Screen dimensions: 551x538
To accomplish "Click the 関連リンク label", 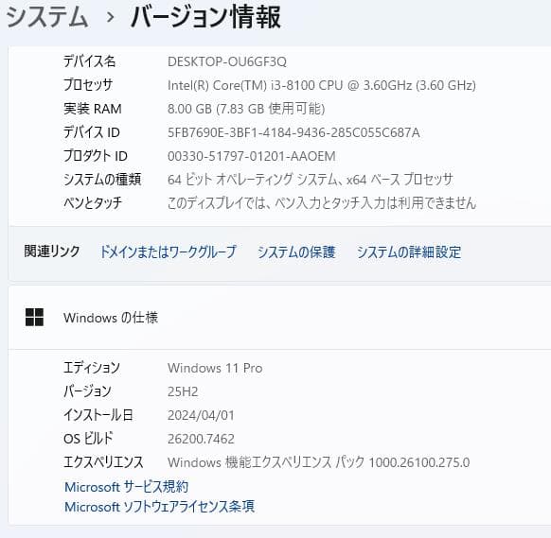I will click(x=52, y=252).
